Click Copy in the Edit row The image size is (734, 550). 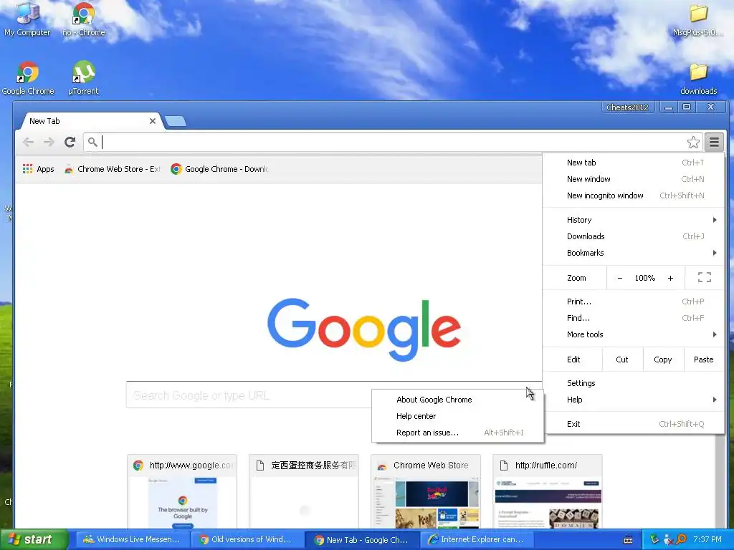pyautogui.click(x=663, y=360)
